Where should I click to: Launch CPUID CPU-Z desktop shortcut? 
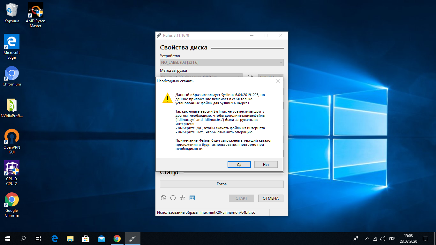pos(12,173)
